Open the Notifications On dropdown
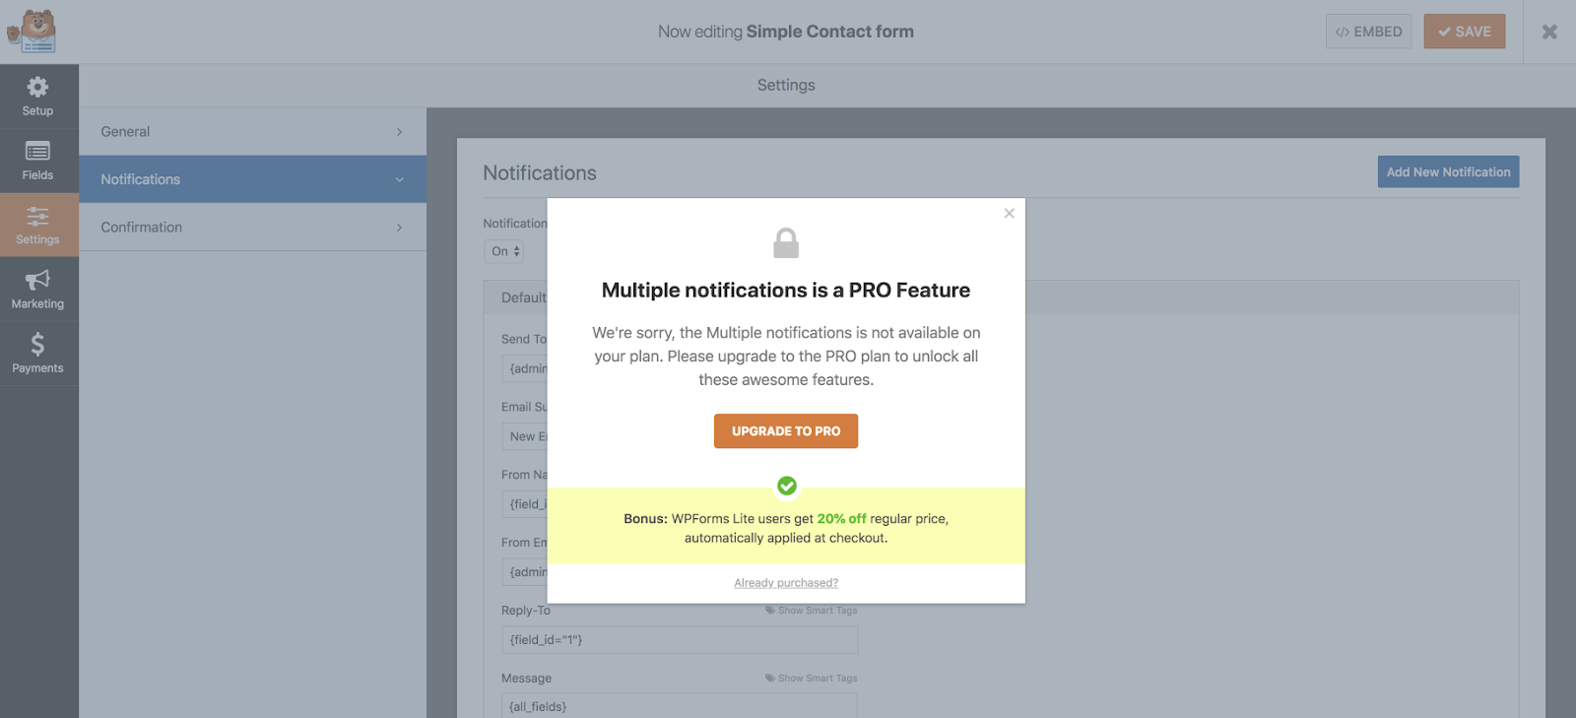Viewport: 1576px width, 718px height. pos(503,251)
